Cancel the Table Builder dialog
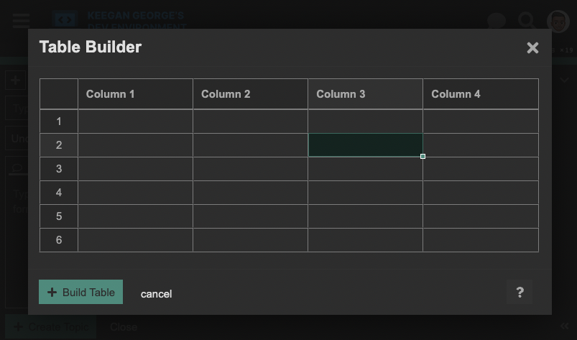Viewport: 577px width, 340px height. pos(156,293)
